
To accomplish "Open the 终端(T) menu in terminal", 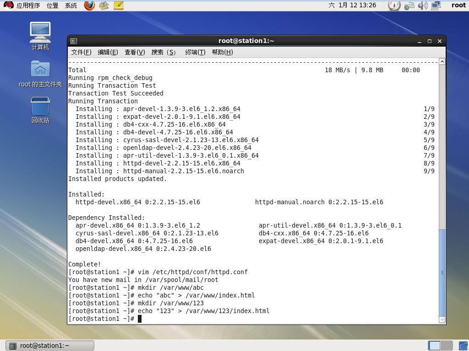I will pyautogui.click(x=195, y=52).
